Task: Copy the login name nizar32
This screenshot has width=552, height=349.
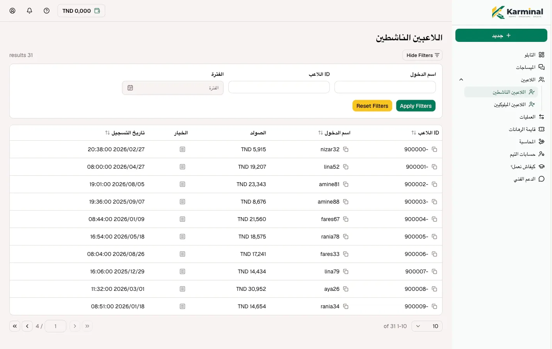Action: [x=345, y=149]
